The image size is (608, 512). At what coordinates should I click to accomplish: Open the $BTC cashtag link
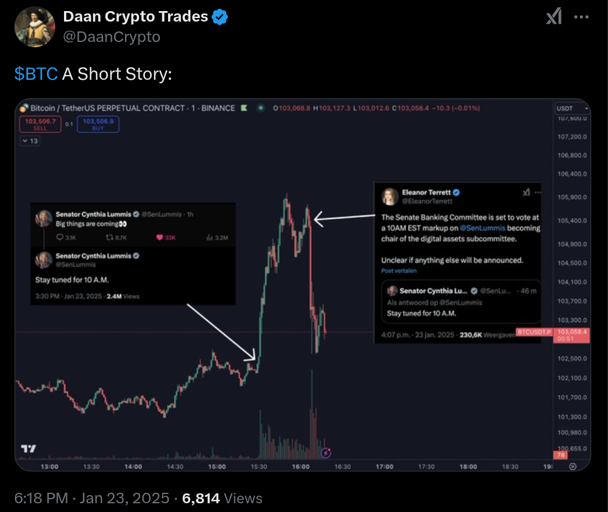coord(36,74)
